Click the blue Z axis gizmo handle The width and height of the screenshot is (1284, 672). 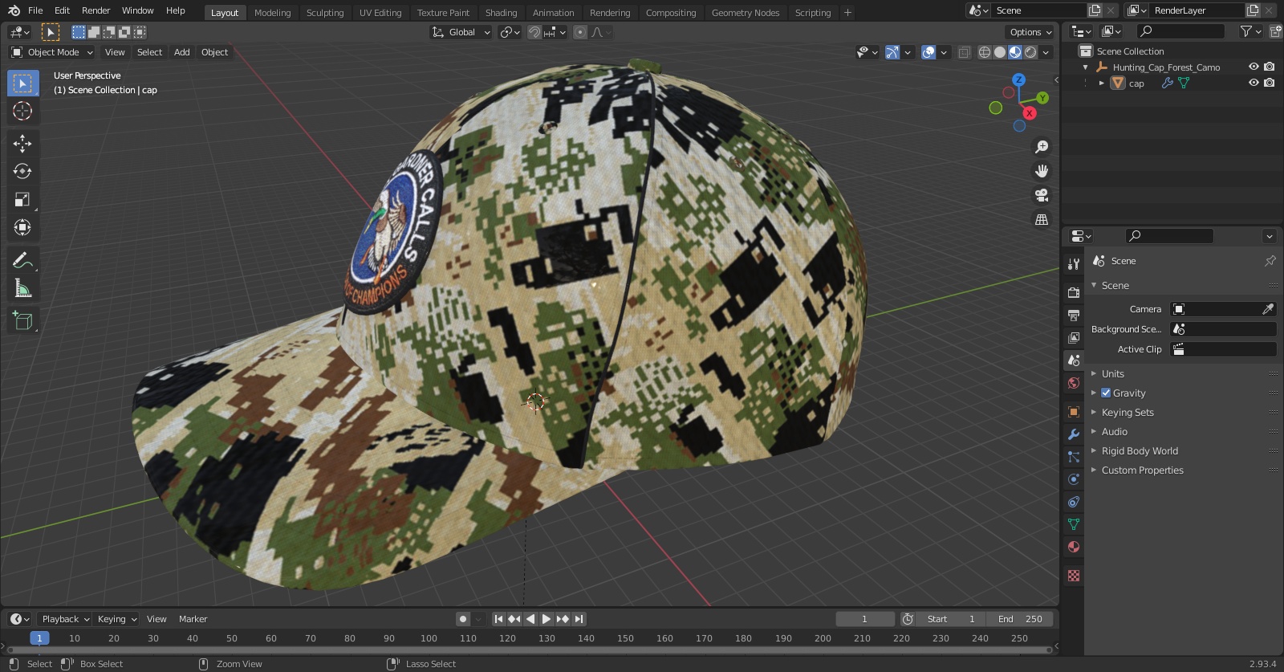(x=1018, y=80)
